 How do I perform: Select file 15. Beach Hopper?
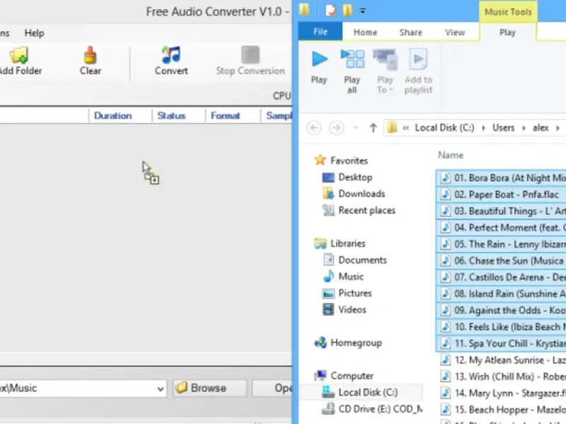tap(501, 410)
